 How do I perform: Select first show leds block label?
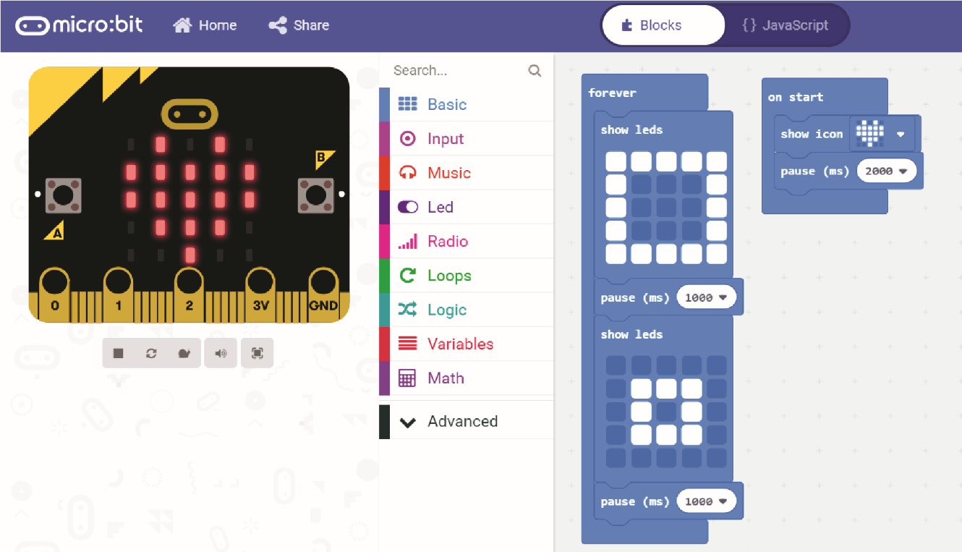point(631,129)
